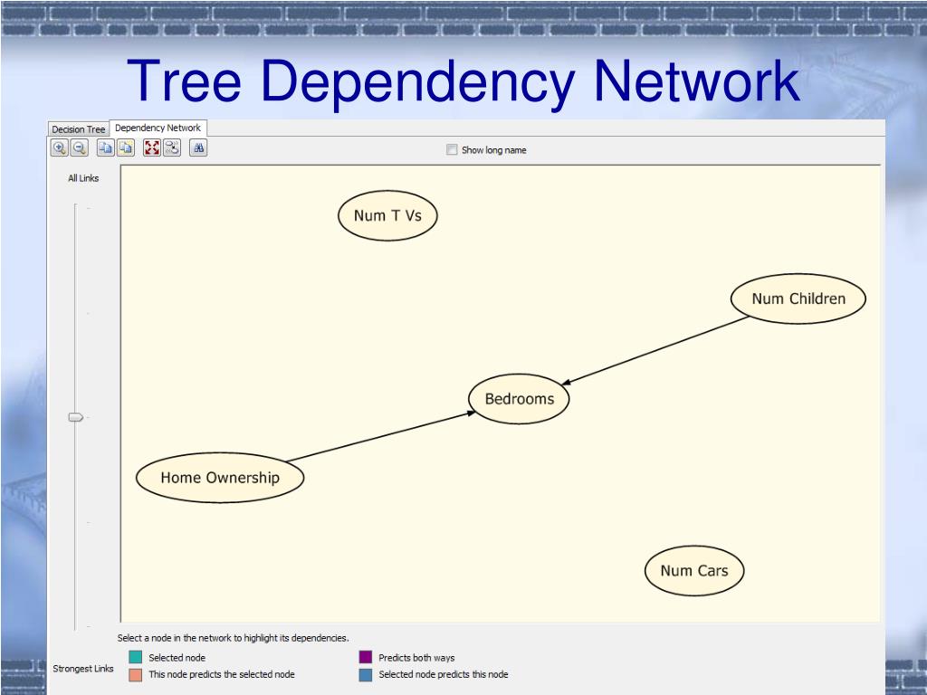Click the teal Selected node swatch
927x695 pixels.
coord(136,657)
